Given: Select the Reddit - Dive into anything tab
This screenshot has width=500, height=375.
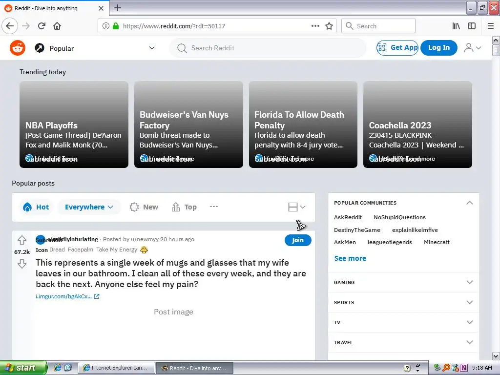Looking at the screenshot, I should pos(54,8).
